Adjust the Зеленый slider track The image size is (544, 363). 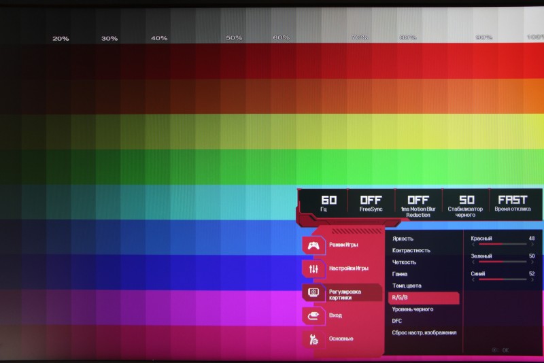coord(503,262)
